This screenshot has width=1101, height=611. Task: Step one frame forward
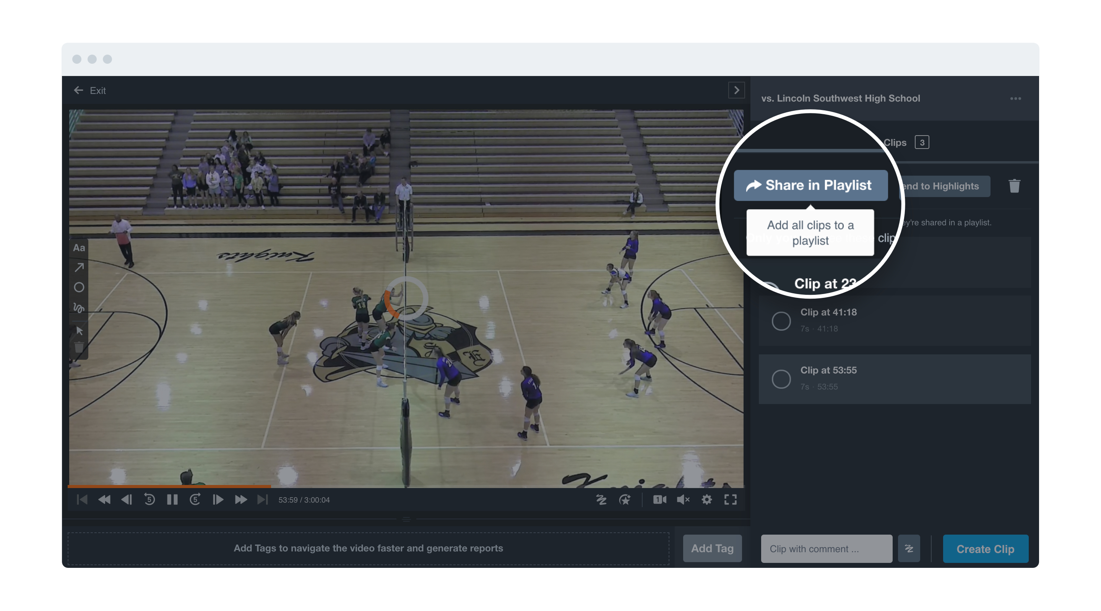click(x=218, y=499)
